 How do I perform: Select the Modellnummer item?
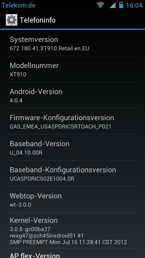tap(72, 69)
